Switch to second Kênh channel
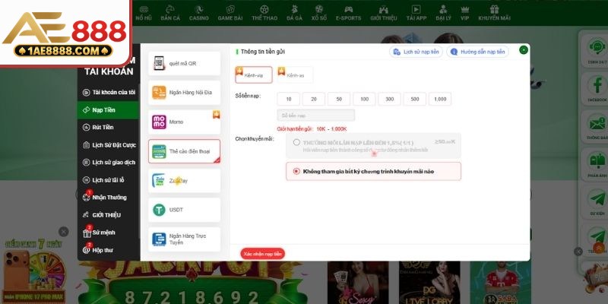608x304 pixels. (x=295, y=74)
